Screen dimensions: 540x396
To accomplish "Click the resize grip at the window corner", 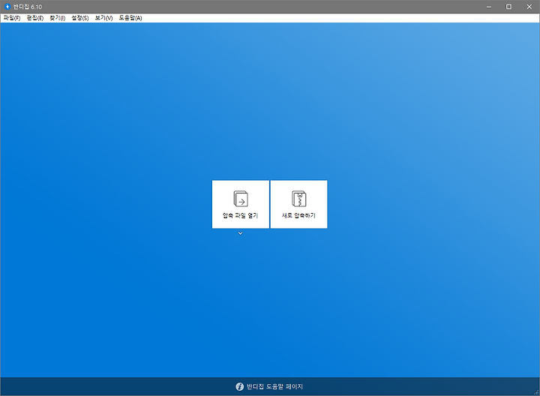I will pos(536,392).
